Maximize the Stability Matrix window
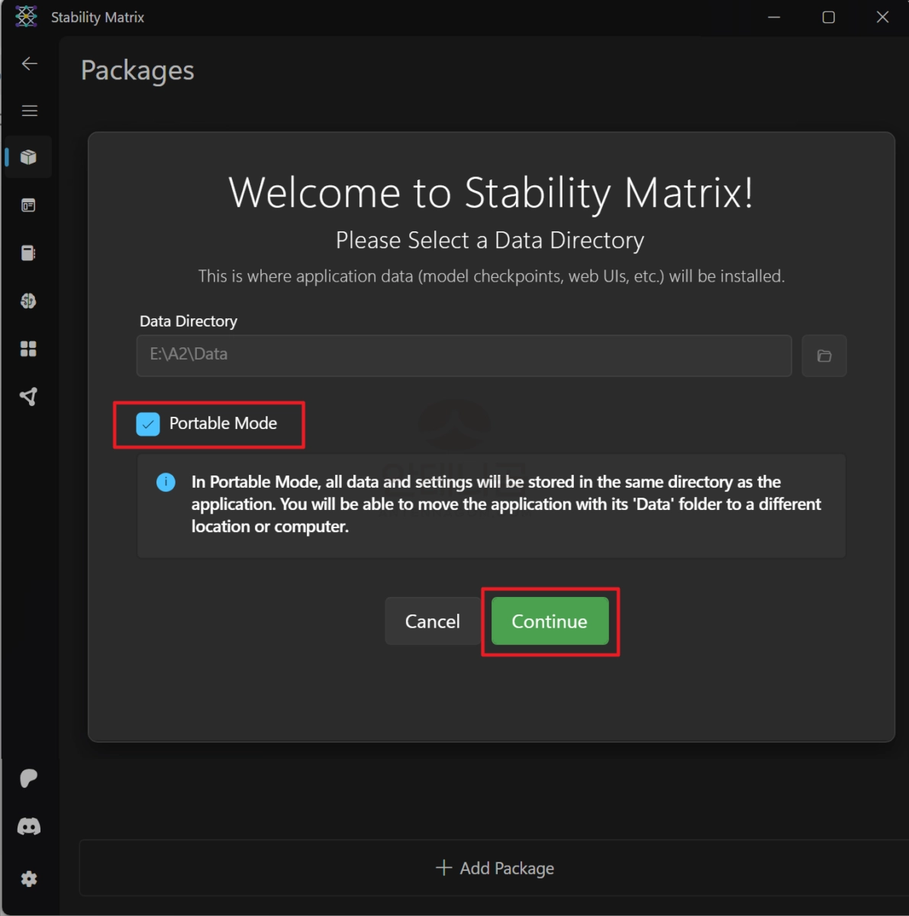This screenshot has width=909, height=916. click(x=828, y=17)
